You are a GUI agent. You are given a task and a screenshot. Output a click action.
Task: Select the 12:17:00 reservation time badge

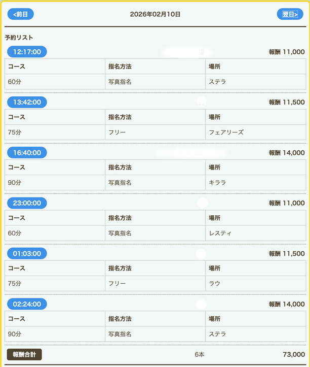click(27, 52)
